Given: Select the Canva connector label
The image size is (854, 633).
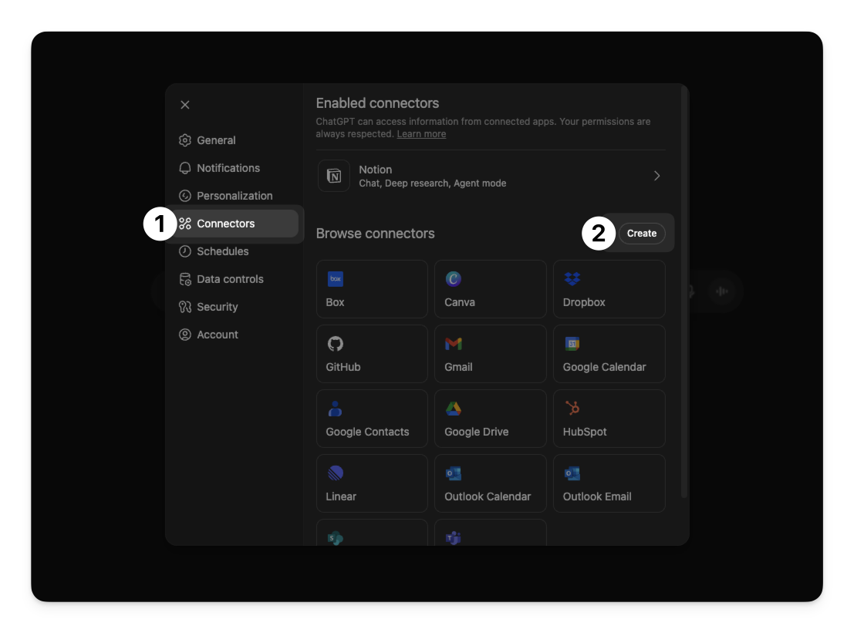Looking at the screenshot, I should point(460,302).
